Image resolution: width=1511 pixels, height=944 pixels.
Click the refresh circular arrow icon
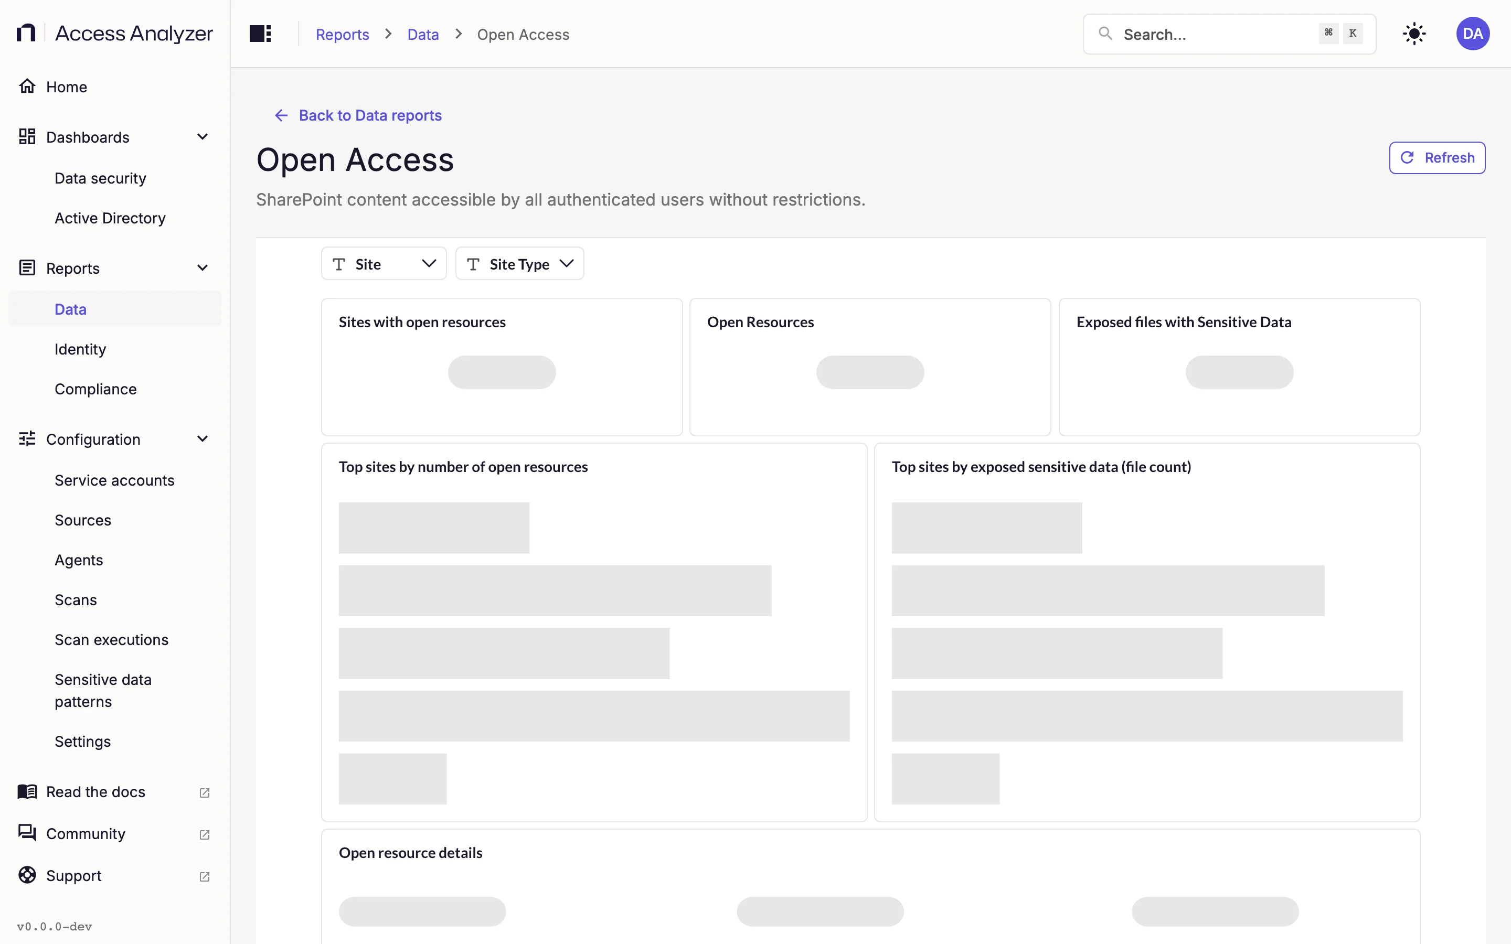point(1407,157)
